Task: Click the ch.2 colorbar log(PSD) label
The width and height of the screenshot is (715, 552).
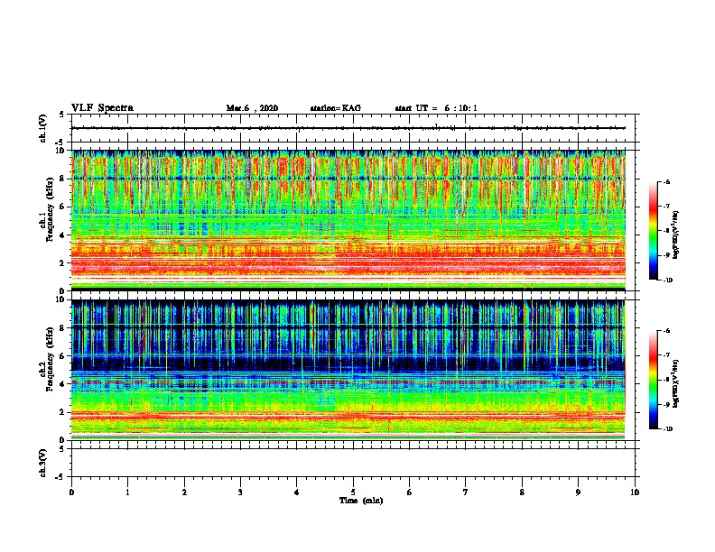Action: click(x=675, y=382)
